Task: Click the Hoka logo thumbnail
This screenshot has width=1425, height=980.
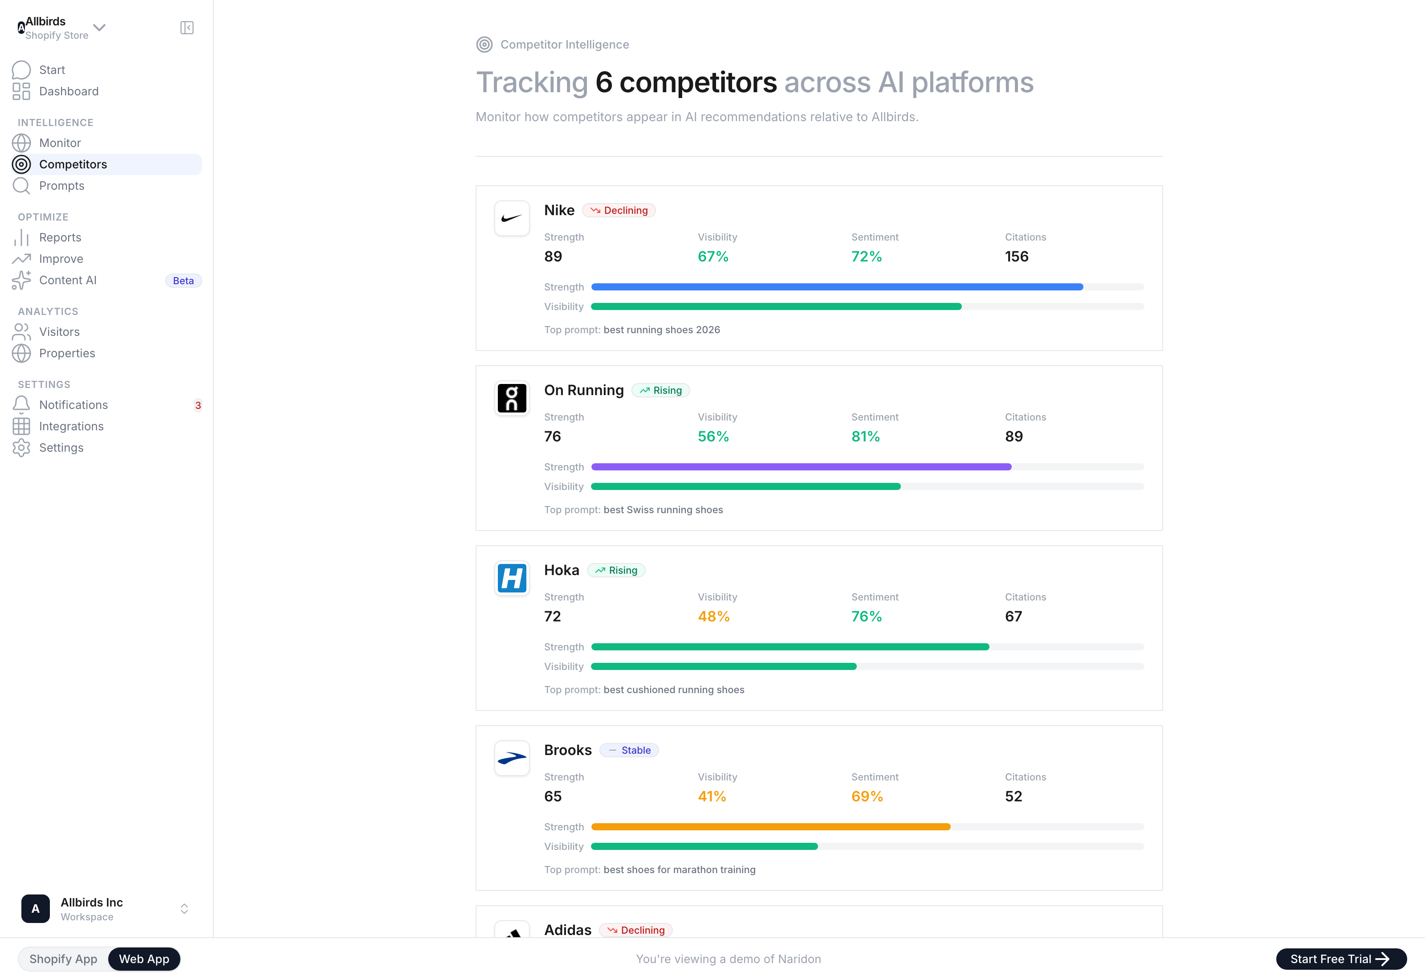Action: click(x=512, y=578)
